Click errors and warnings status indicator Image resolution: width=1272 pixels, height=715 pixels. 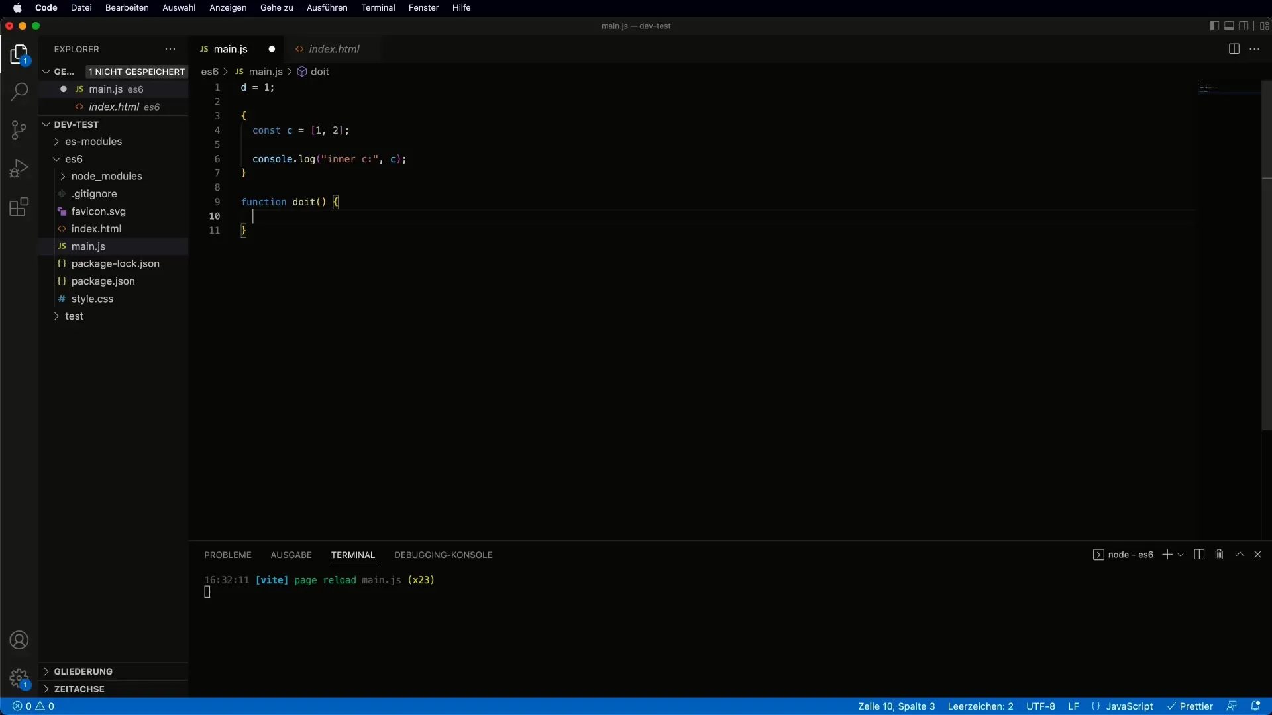point(33,706)
